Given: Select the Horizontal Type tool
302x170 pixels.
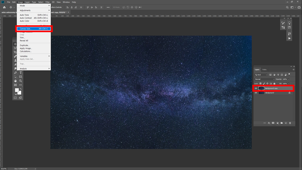Looking at the screenshot, I should (x=21, y=73).
